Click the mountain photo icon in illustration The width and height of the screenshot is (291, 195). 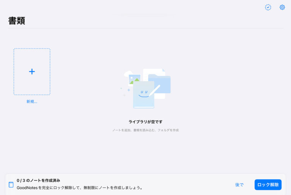click(x=134, y=79)
